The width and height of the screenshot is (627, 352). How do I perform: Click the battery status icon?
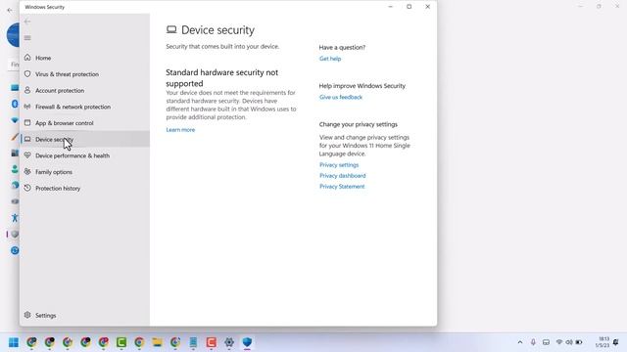579,342
